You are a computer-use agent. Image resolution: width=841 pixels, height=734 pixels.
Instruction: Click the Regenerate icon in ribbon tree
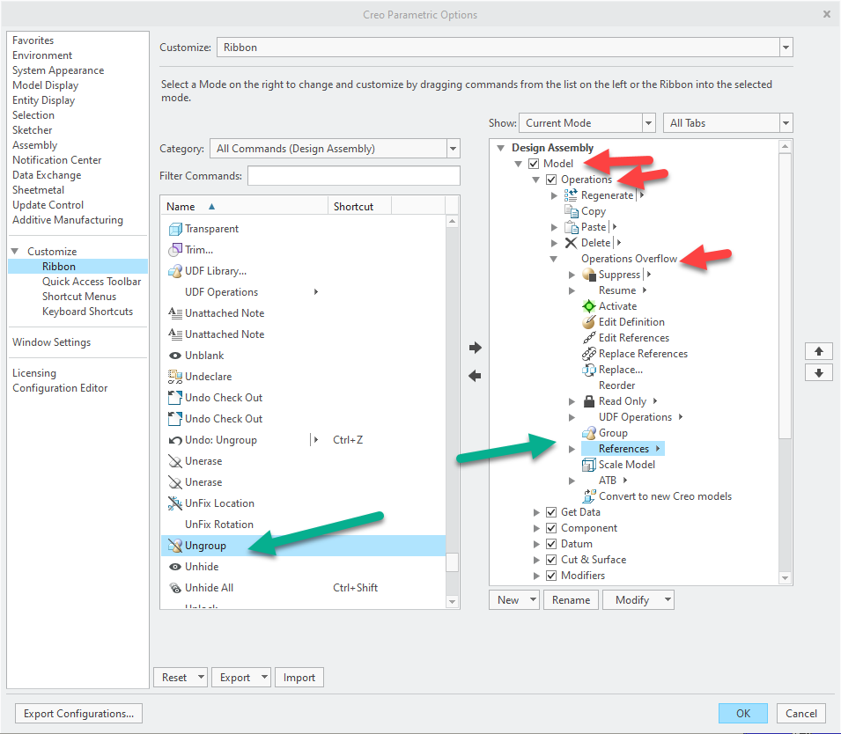(x=571, y=195)
